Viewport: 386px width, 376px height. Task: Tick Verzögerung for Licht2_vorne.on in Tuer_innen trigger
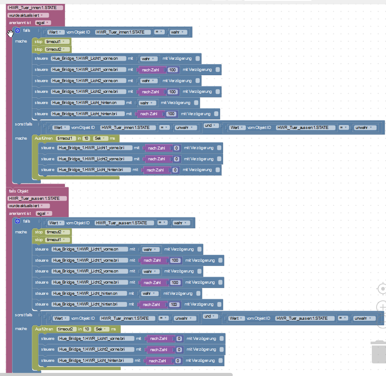(198, 81)
